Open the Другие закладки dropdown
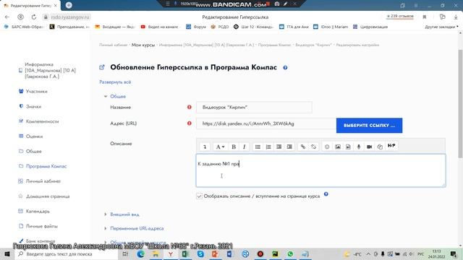 (441, 27)
